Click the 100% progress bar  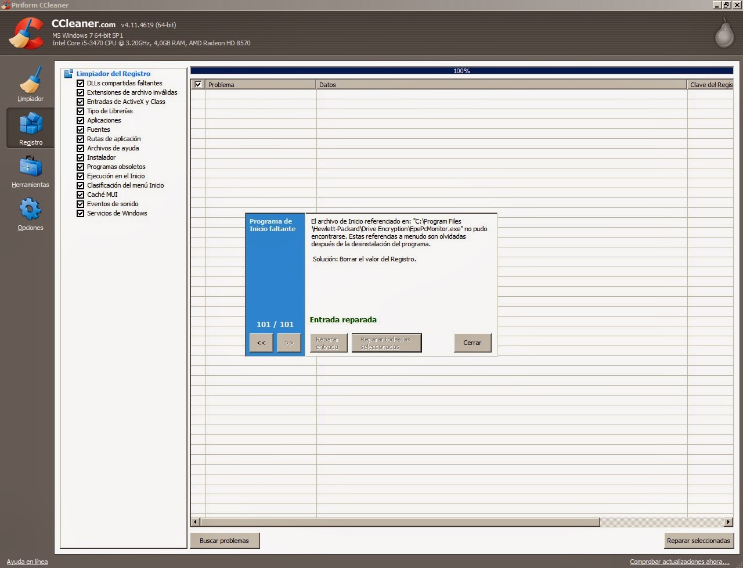click(461, 70)
